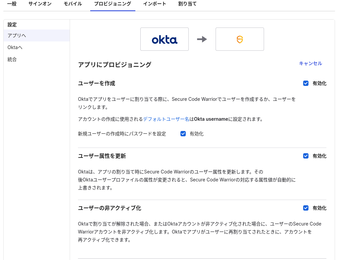337x260 pixels.
Task: Toggle 有効化 checkbox for ユーザーの非アクティブ化
Action: pos(305,208)
